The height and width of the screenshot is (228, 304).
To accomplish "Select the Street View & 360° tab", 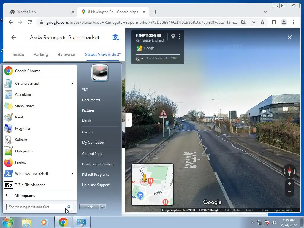I will (x=103, y=55).
